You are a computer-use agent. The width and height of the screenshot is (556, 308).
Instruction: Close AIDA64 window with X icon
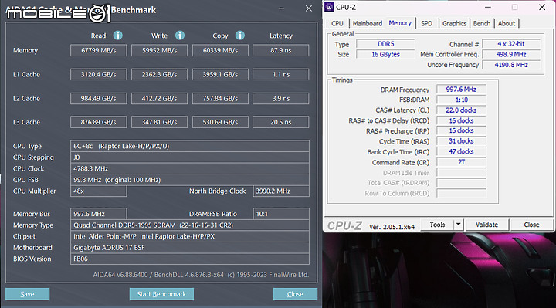coord(309,8)
